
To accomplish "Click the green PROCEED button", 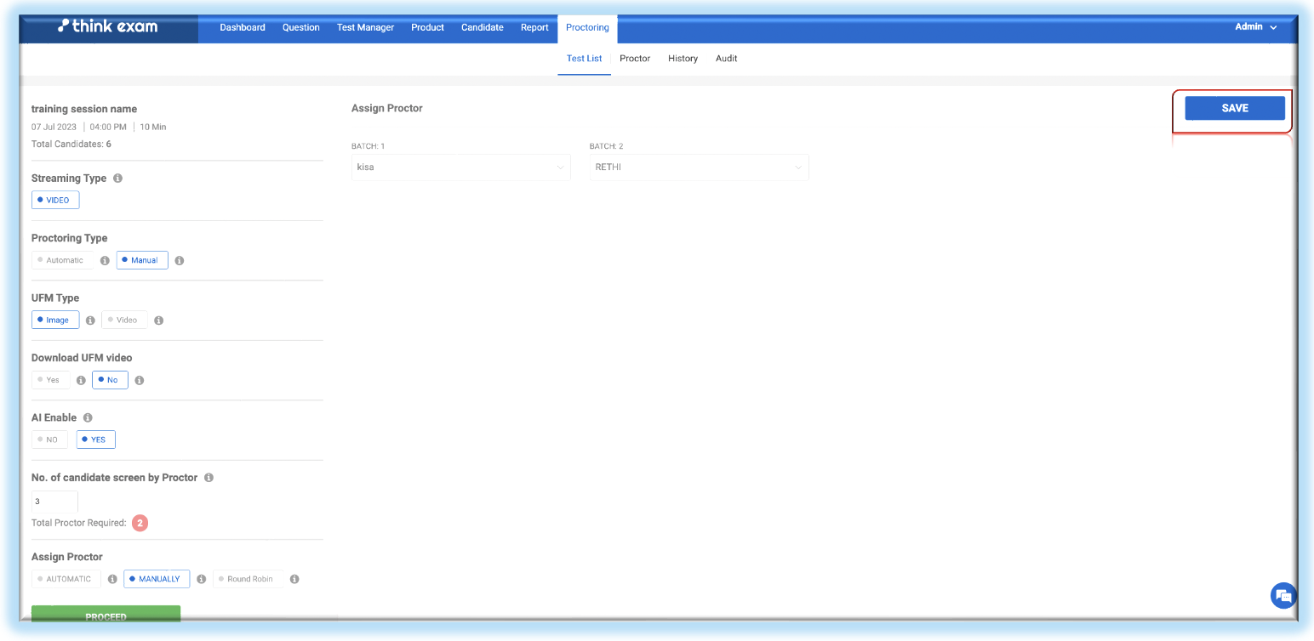I will tap(106, 615).
